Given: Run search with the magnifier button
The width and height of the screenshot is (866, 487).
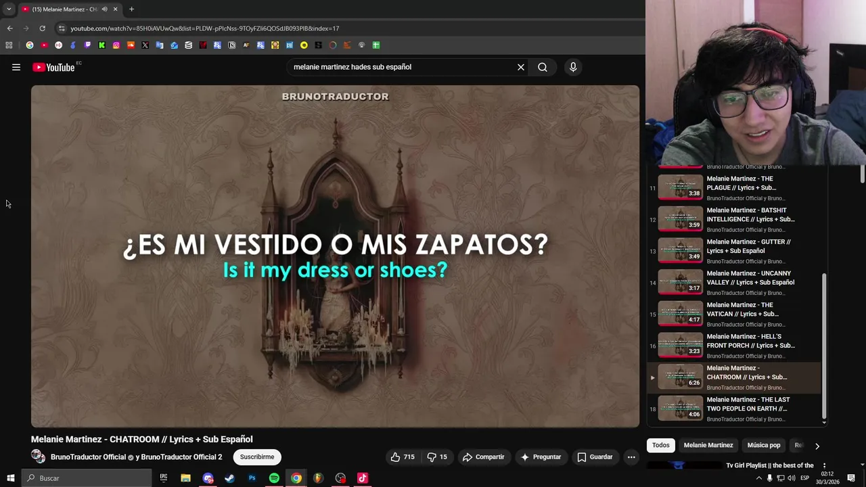Looking at the screenshot, I should click(543, 67).
